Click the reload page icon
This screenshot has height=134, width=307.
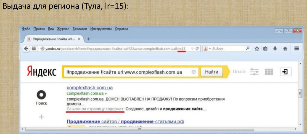click(x=197, y=49)
